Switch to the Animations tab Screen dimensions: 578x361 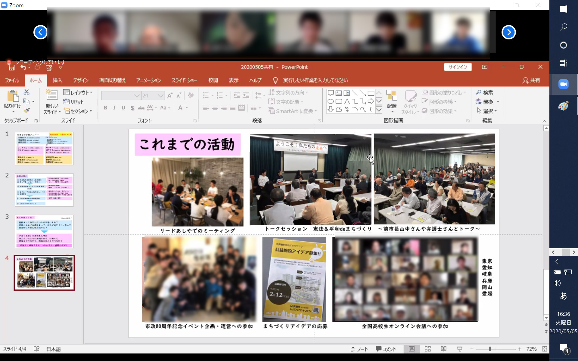pyautogui.click(x=148, y=80)
